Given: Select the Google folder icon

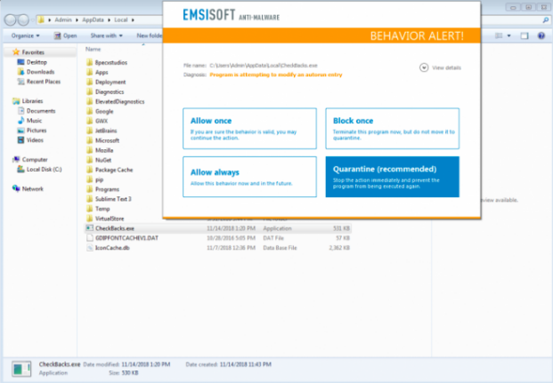Looking at the screenshot, I should (x=90, y=111).
